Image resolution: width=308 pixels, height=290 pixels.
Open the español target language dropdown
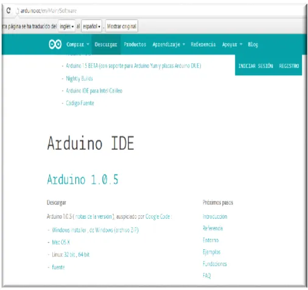91,26
